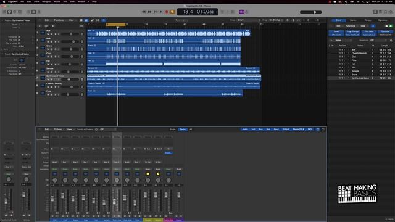
Task: Click the Add Track plus button
Action: click(x=39, y=26)
